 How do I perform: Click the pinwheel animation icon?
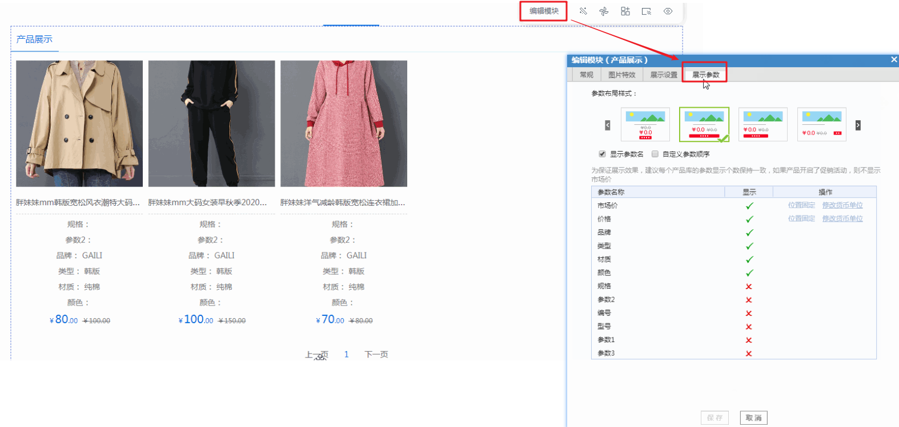click(604, 11)
